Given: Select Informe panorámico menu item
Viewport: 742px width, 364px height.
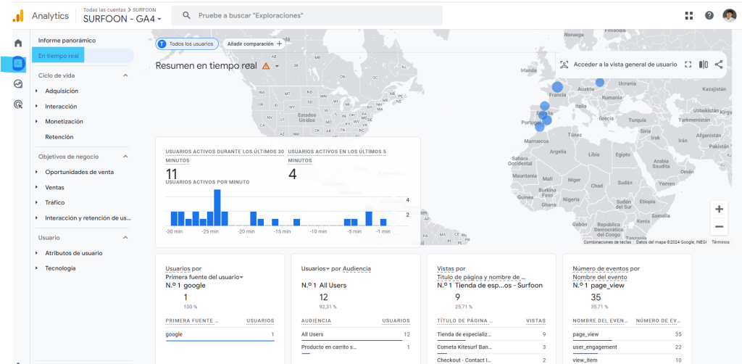Looking at the screenshot, I should click(x=67, y=41).
